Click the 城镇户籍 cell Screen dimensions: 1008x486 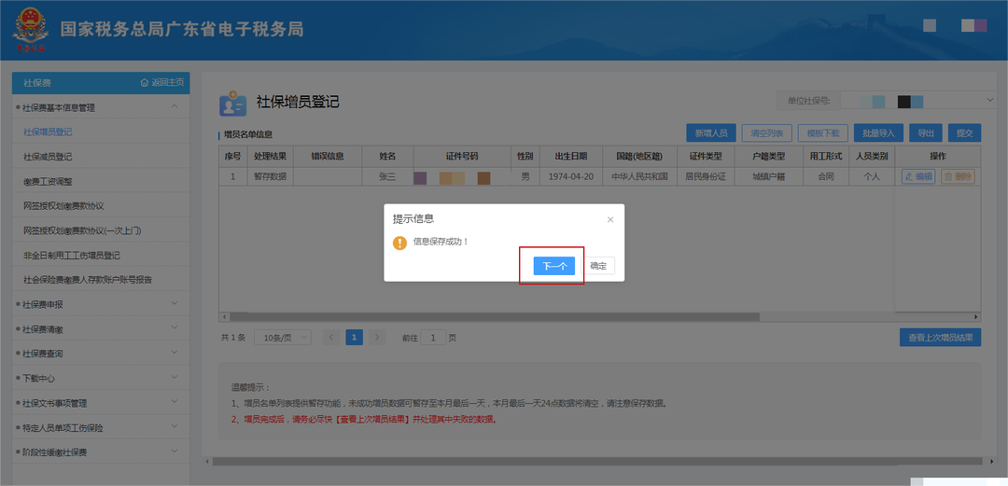pos(768,176)
